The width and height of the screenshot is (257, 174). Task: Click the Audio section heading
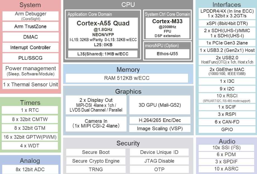pos(227,141)
